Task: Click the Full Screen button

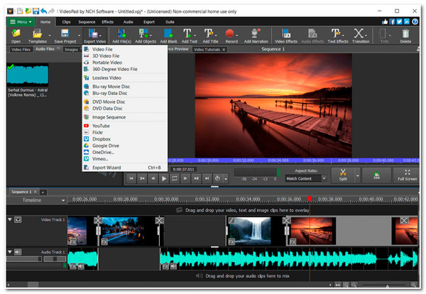Action: (407, 175)
